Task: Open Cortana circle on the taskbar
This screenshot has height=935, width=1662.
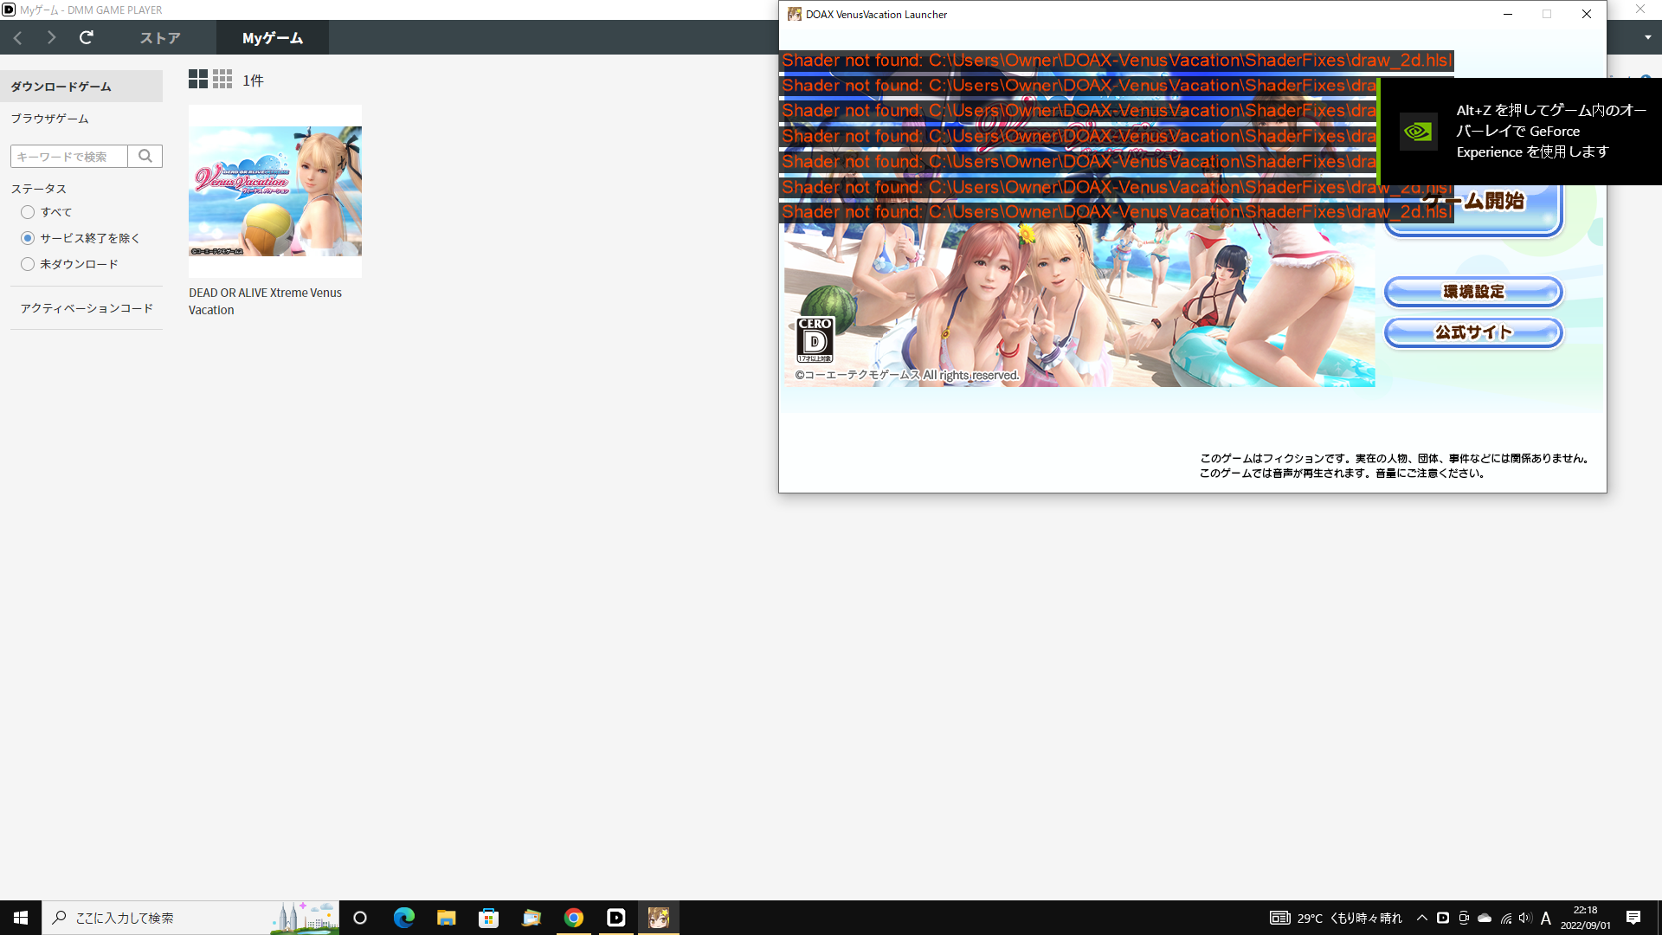Action: (360, 918)
